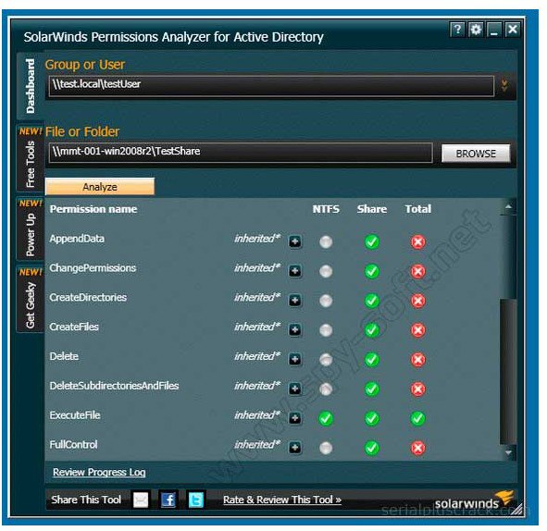Image resolution: width=547 pixels, height=531 pixels.
Task: Expand DeleteSubdirectoriesAndFiles row plus button
Action: pos(295,389)
